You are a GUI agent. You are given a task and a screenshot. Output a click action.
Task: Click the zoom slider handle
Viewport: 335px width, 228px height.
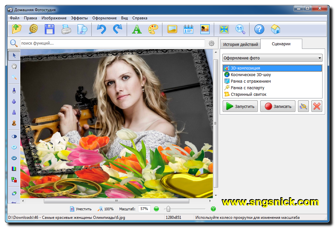[168, 209]
